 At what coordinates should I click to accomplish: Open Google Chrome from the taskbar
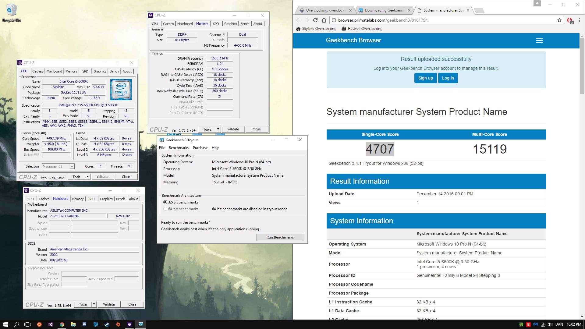pos(62,324)
